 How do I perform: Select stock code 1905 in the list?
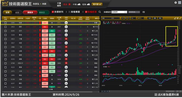coord(13,75)
